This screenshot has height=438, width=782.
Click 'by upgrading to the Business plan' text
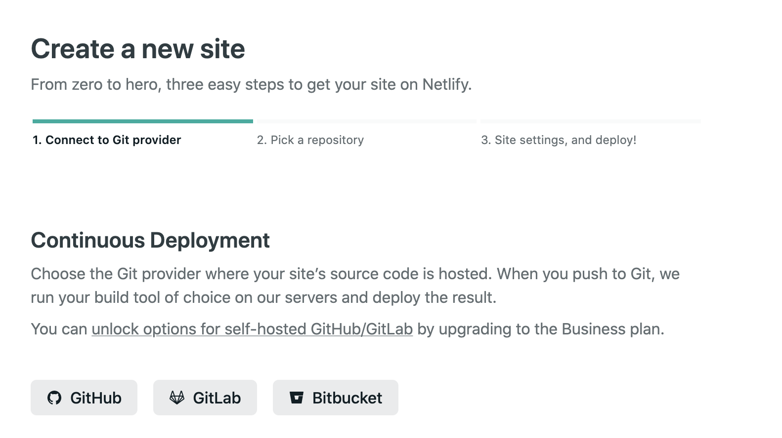tap(541, 329)
